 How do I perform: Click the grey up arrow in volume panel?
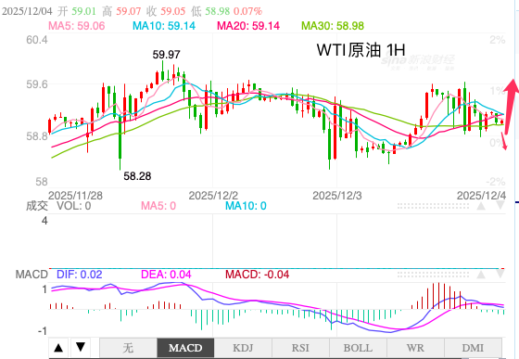tap(481, 206)
